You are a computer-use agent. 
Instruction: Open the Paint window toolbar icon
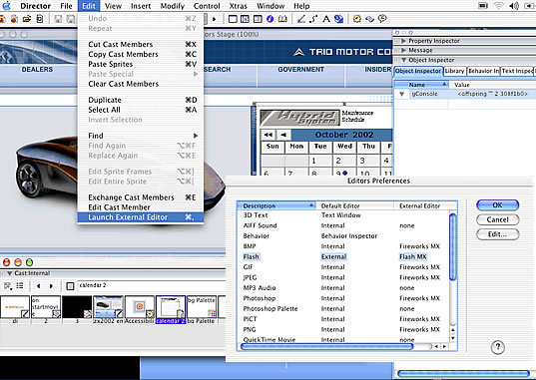coord(301,19)
